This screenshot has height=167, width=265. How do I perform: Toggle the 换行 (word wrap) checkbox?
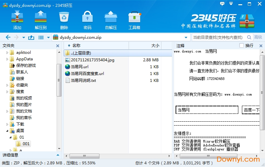click(242, 46)
